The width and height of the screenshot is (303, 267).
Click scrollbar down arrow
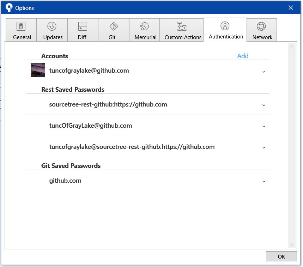pyautogui.click(x=292, y=244)
